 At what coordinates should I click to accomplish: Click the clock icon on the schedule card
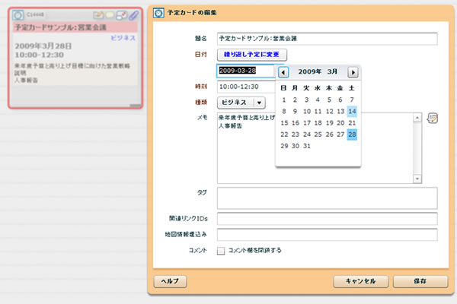tap(19, 14)
